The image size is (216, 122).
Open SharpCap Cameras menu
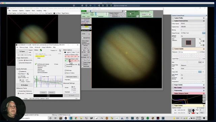pos(15,11)
